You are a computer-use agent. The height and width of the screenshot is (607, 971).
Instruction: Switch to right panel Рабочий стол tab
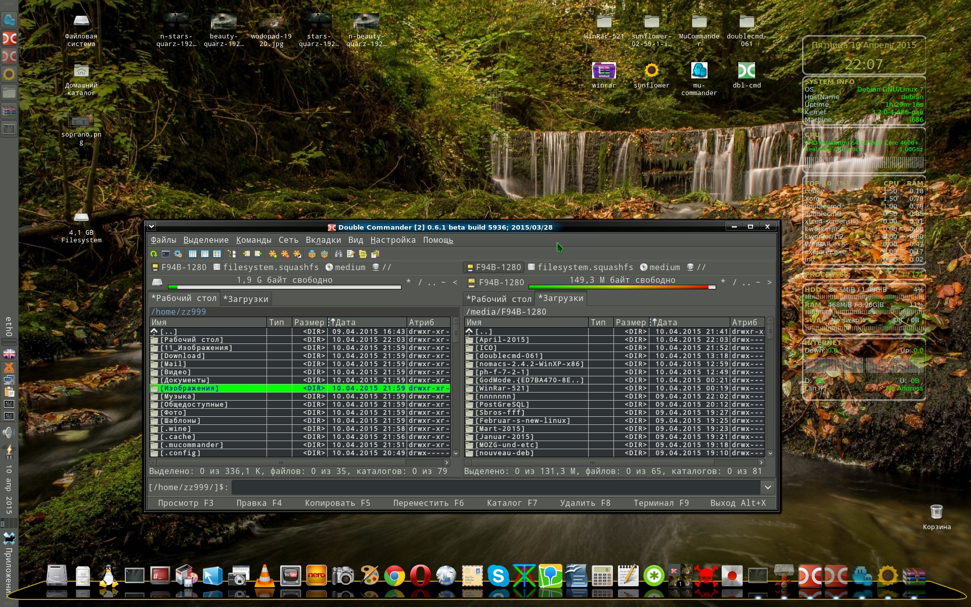pos(498,299)
